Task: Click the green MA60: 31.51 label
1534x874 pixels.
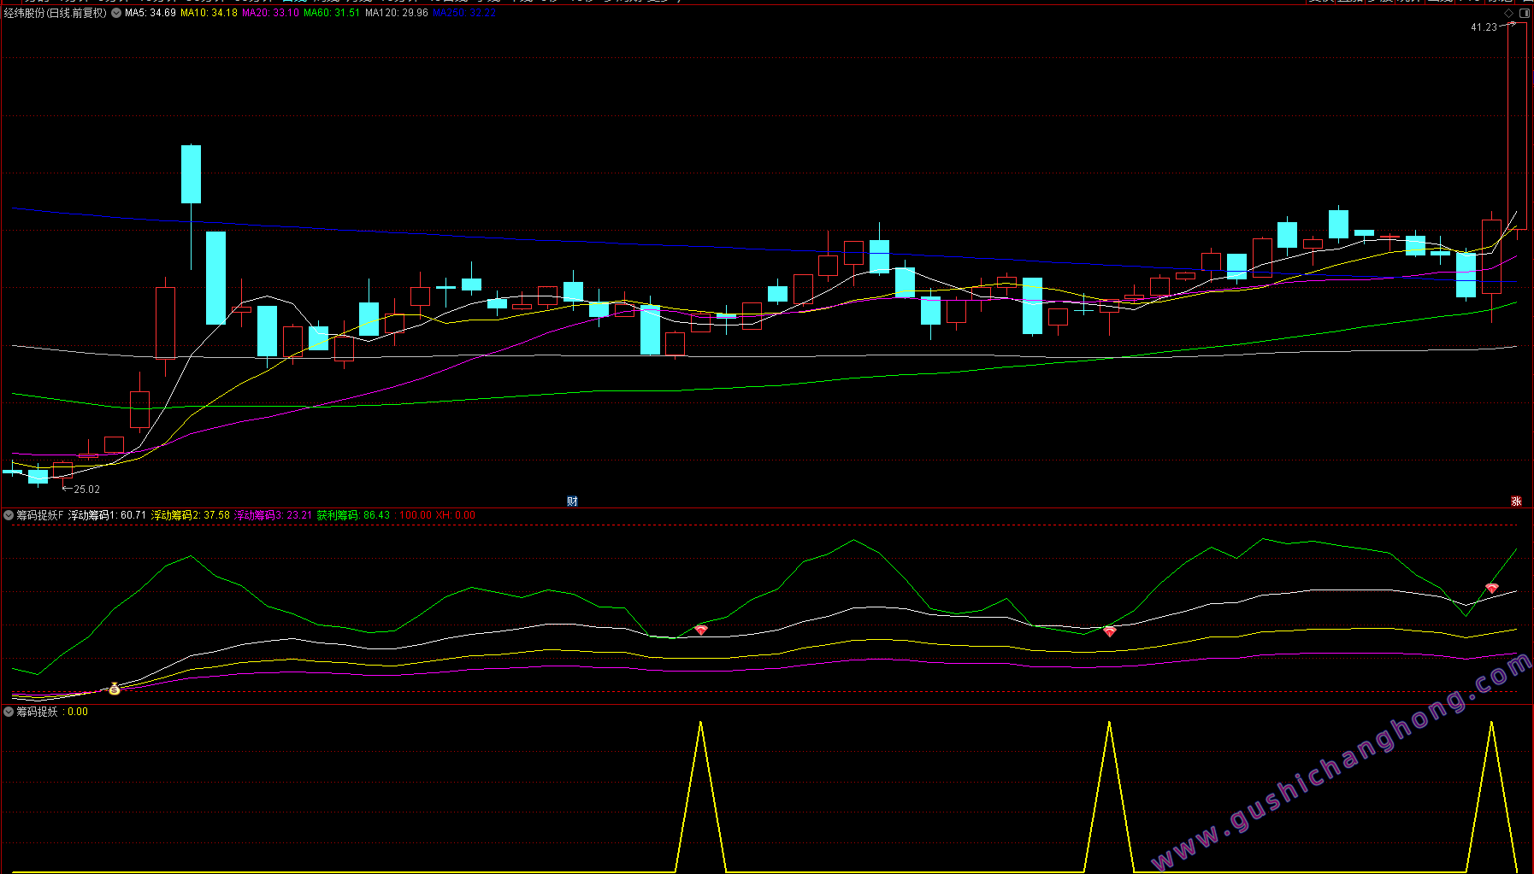Action: pyautogui.click(x=332, y=13)
